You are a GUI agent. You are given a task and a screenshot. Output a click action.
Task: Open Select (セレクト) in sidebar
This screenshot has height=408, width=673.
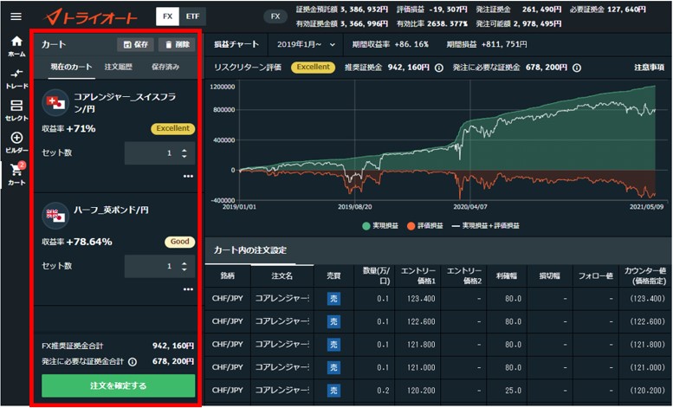coord(16,110)
